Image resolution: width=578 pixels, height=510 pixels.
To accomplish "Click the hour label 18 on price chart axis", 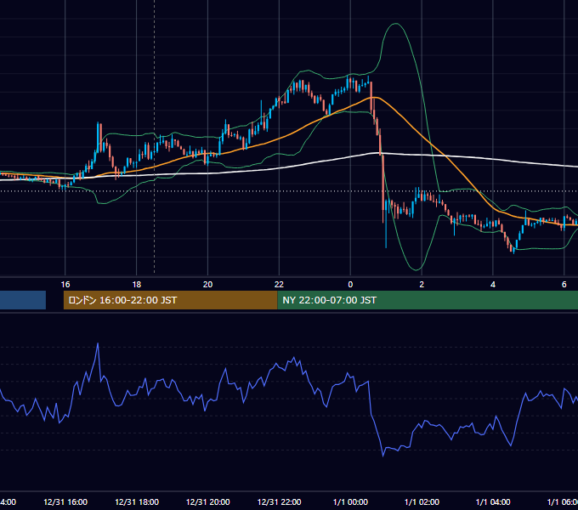I will pos(136,285).
